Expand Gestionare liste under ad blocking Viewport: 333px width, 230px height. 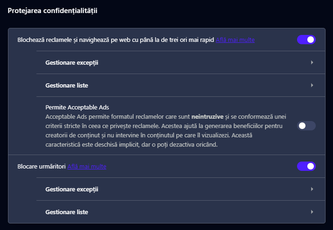coord(67,85)
